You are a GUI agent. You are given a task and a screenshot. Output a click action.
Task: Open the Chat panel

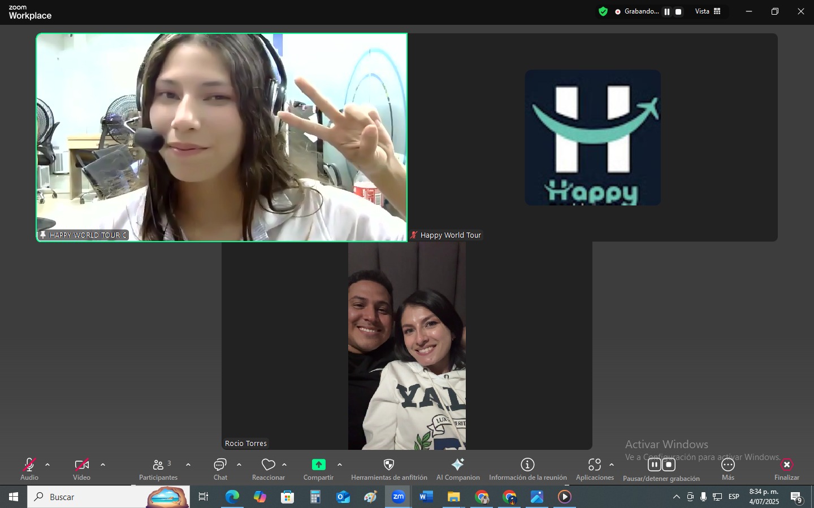[x=220, y=468]
